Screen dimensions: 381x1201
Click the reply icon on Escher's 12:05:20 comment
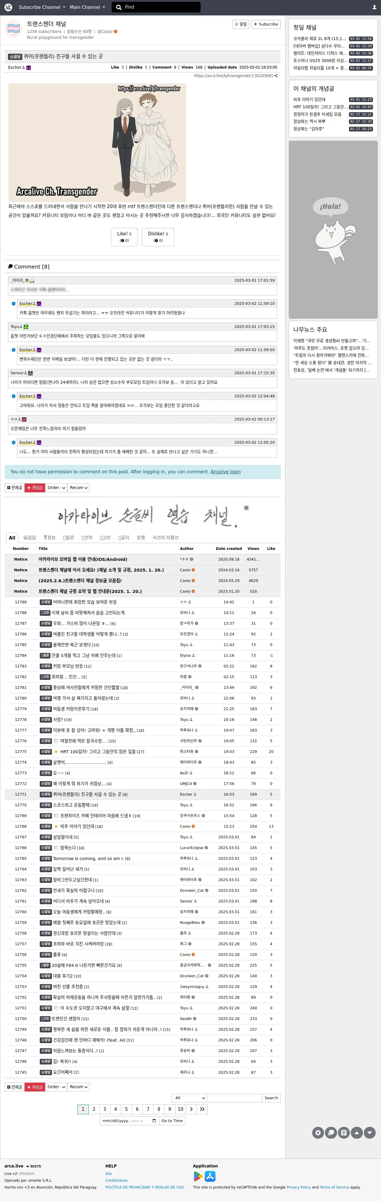[x=14, y=442]
